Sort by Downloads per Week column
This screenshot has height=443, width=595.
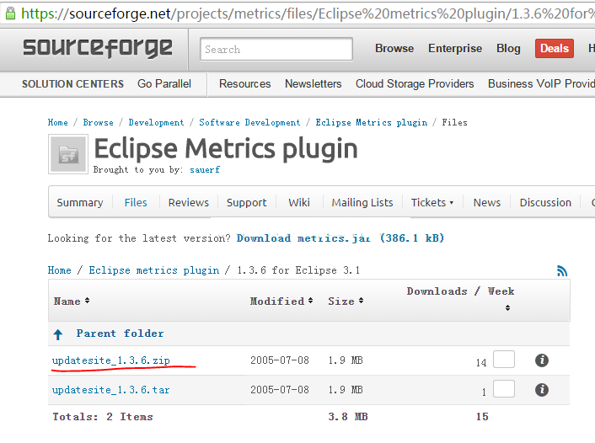[507, 308]
